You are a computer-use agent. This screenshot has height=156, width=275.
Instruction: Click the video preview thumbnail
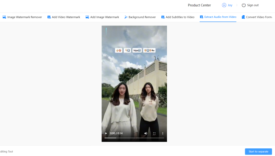click(134, 83)
